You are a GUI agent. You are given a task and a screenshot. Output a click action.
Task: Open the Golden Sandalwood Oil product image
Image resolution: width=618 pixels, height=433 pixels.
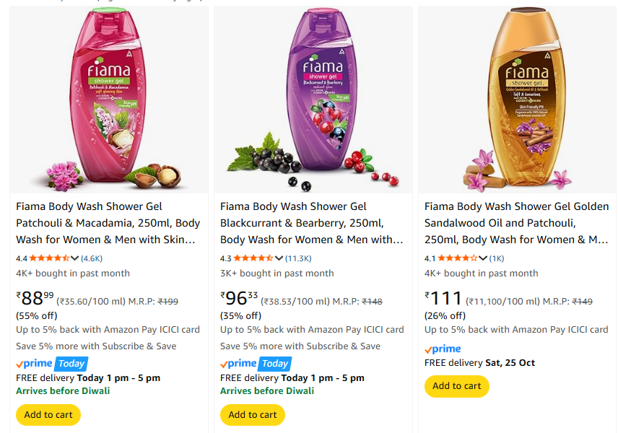[517, 101]
